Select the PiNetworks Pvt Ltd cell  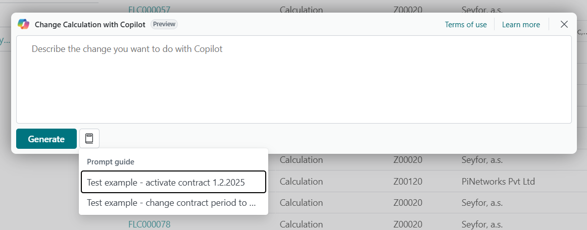[498, 182]
